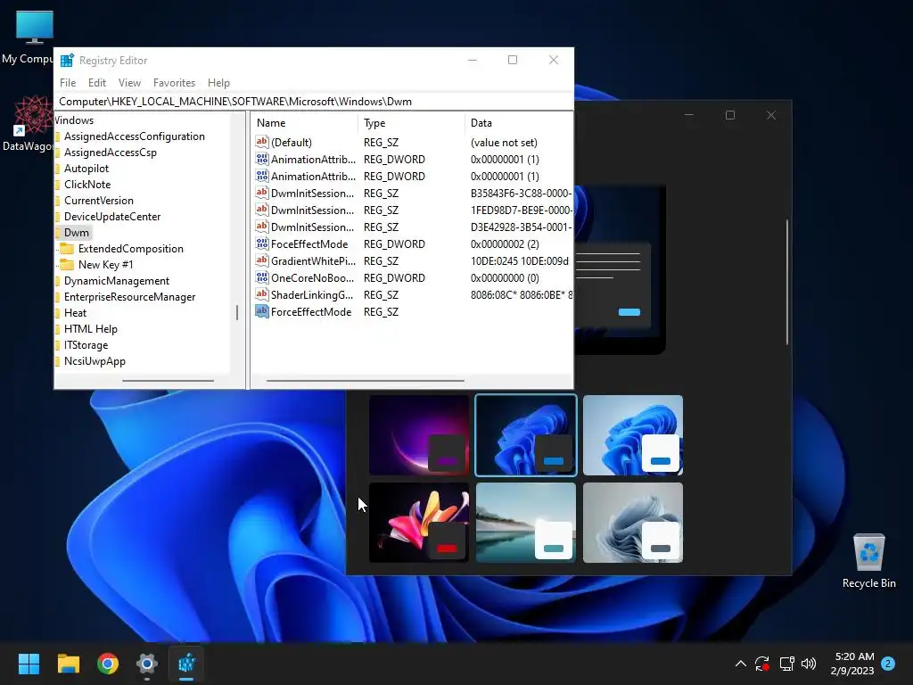Click the Registry Editor taskbar icon
The image size is (913, 685).
pos(186,664)
